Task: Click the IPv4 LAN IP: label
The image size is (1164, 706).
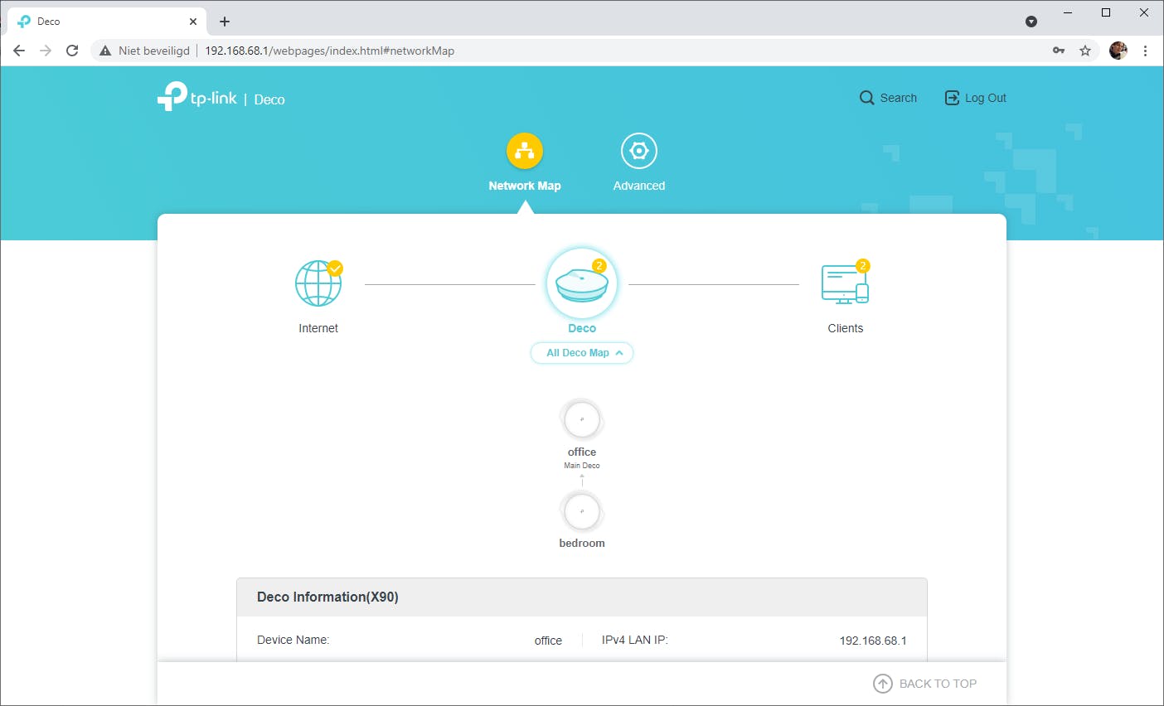Action: coord(635,640)
